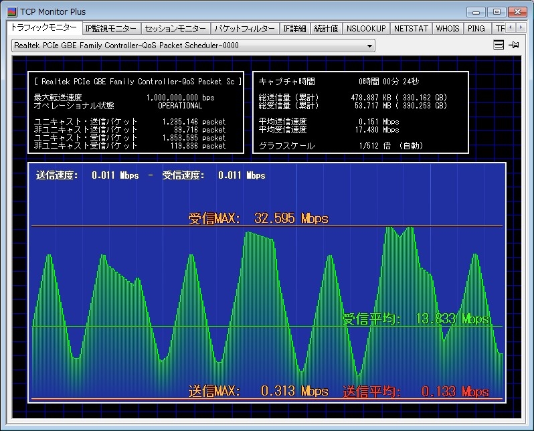Image resolution: width=534 pixels, height=431 pixels.
Task: Toggle the always-on-top pin icon
Action: pyautogui.click(x=514, y=46)
